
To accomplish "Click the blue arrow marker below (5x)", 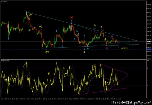I will tap(47, 49).
